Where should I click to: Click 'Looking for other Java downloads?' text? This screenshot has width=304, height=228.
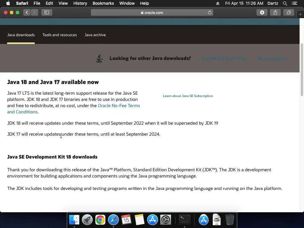click(x=150, y=58)
